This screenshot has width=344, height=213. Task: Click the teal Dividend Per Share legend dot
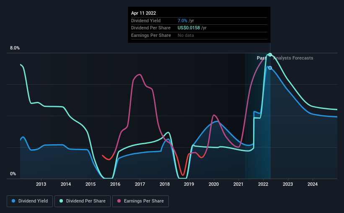click(61, 201)
